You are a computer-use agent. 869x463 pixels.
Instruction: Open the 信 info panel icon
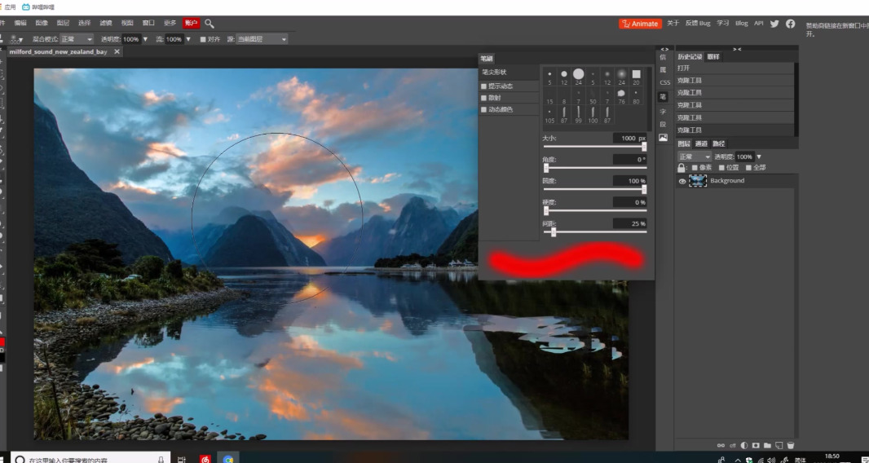click(663, 57)
